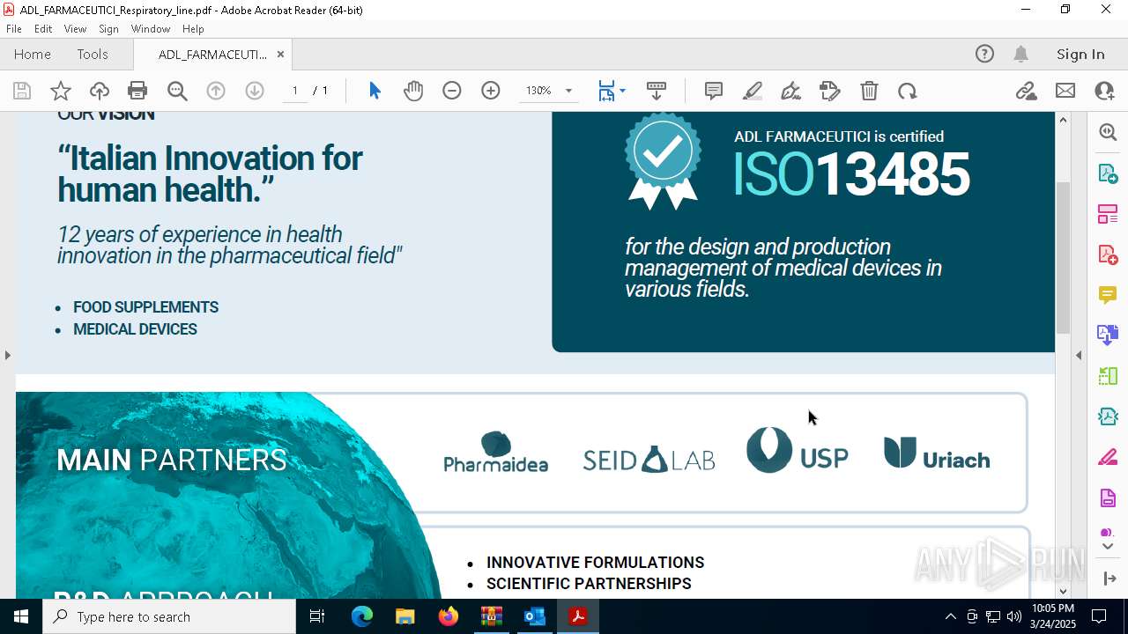Rotate view with the circular arrow icon

tap(908, 91)
